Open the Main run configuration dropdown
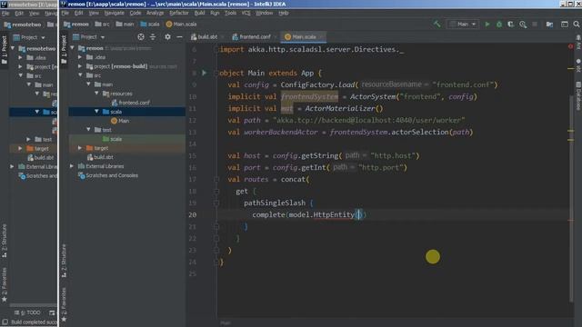Viewport: 582px width, 327px height. pyautogui.click(x=463, y=25)
